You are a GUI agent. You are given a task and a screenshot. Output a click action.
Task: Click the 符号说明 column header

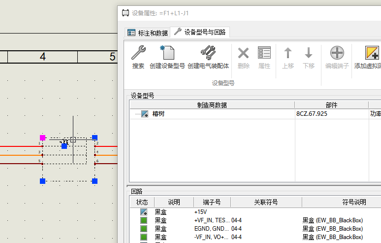[x=354, y=202]
